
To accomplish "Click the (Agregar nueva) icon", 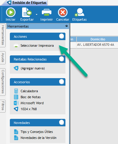I will pyautogui.click(x=16, y=68).
